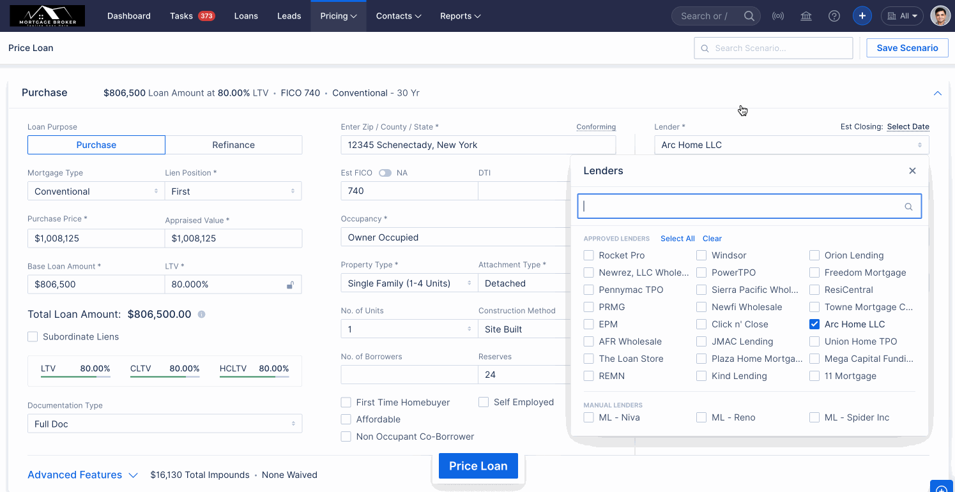This screenshot has width=955, height=492.
Task: Click the Conforming link
Action: [x=596, y=126]
